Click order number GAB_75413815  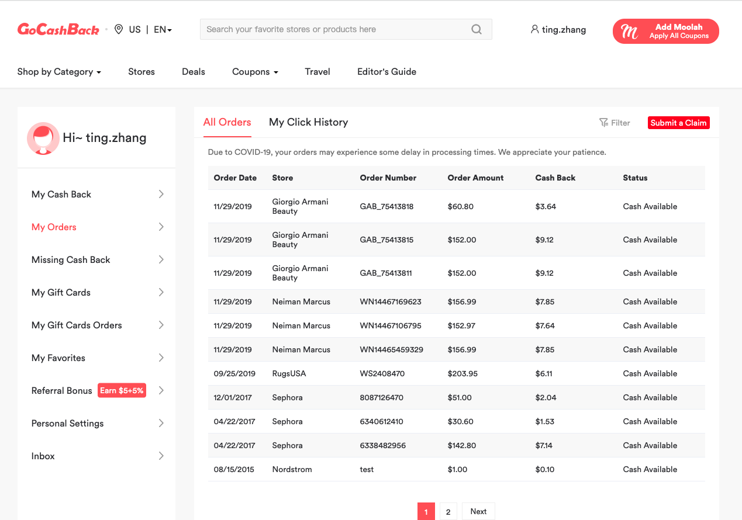(386, 240)
